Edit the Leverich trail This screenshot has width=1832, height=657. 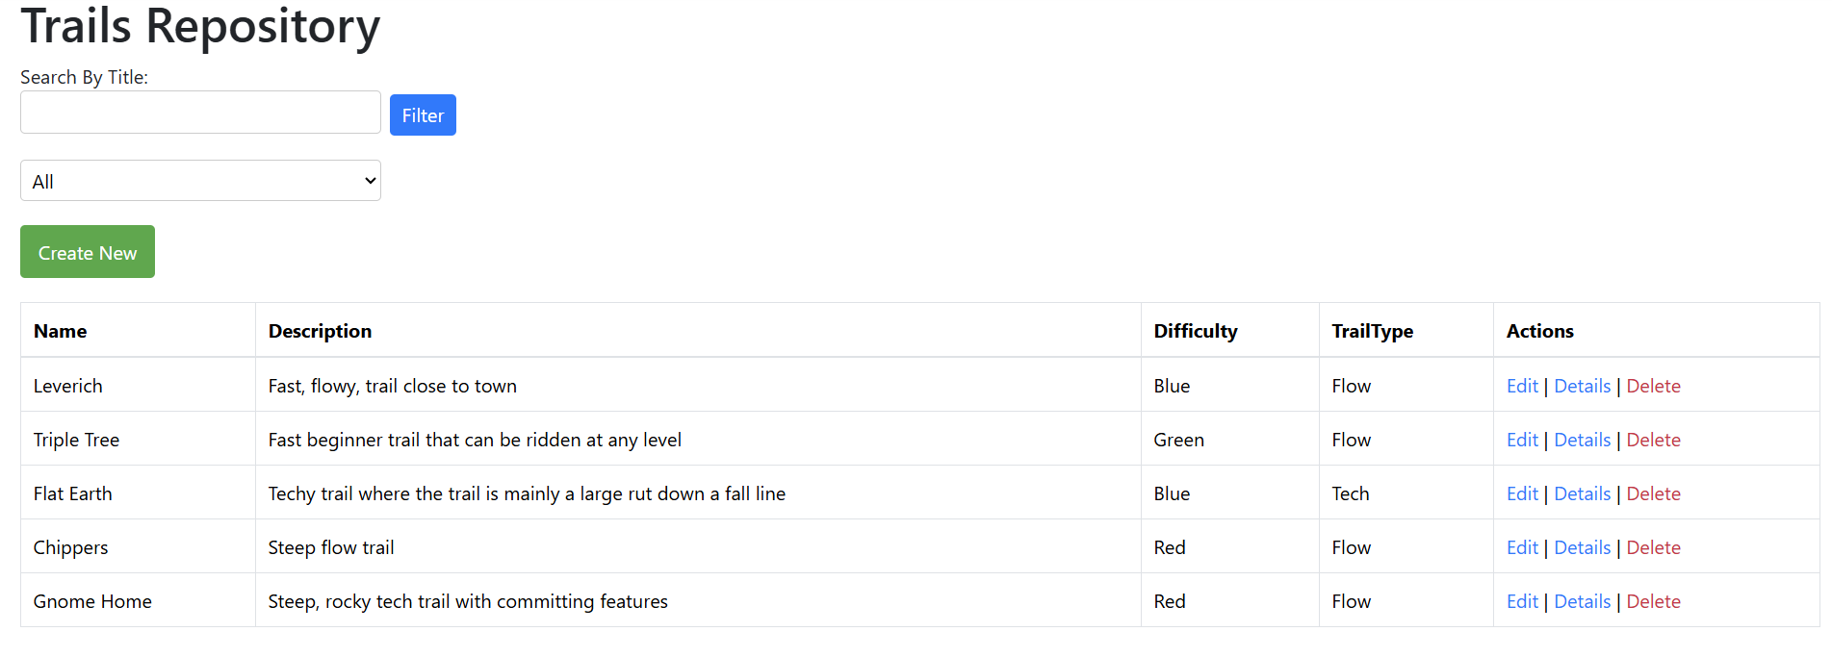1522,386
